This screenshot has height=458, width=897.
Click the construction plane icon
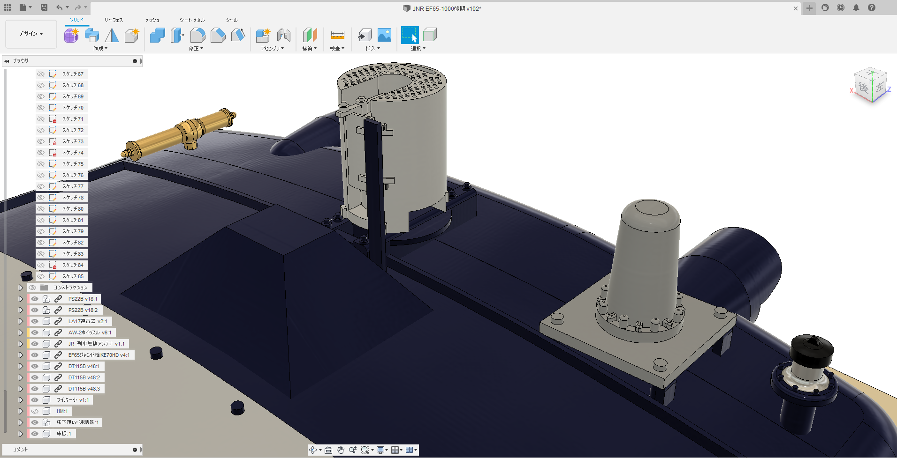(310, 35)
